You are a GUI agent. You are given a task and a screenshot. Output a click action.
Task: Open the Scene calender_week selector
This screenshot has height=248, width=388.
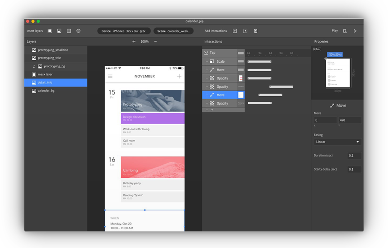(173, 31)
